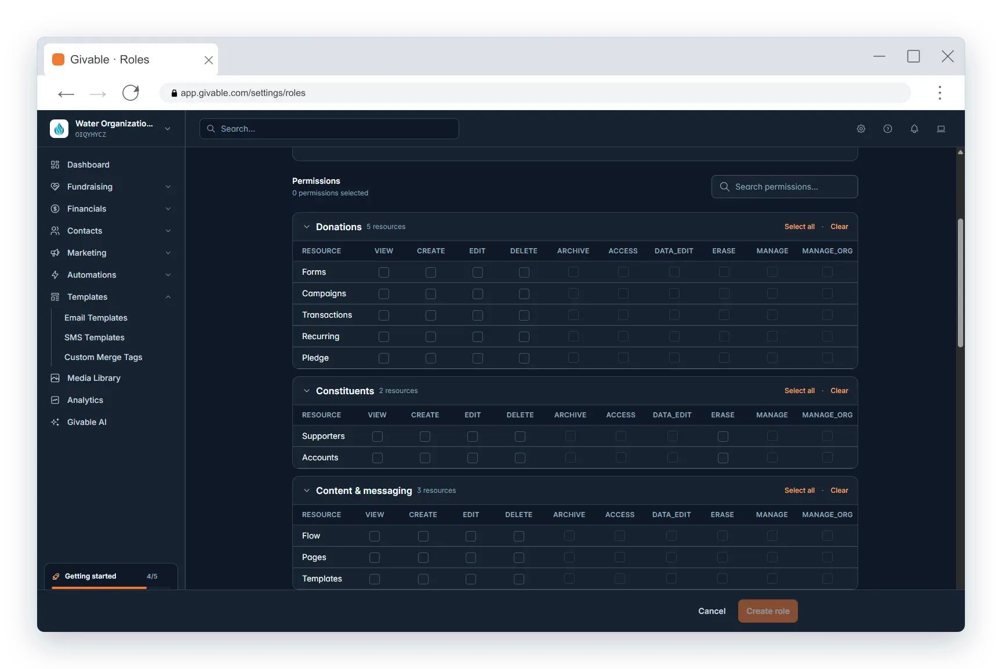Collapse the Templates sidebar chevron
Image resolution: width=1002 pixels, height=669 pixels.
168,297
